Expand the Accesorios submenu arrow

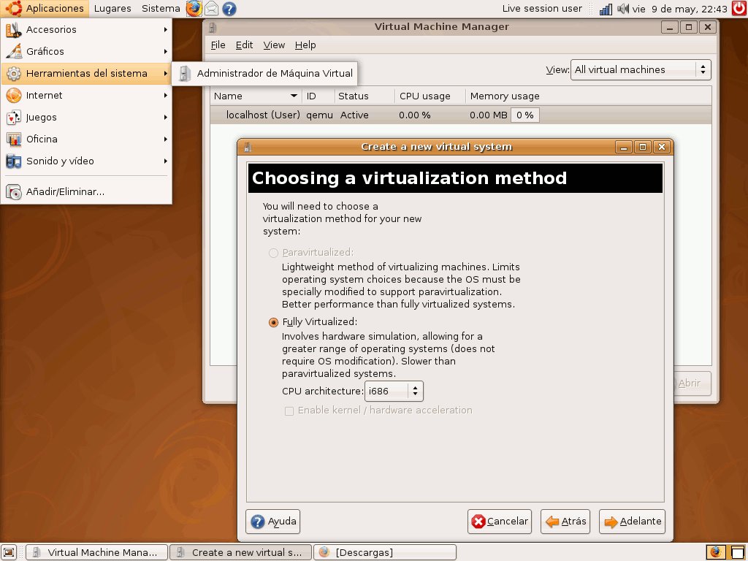click(x=165, y=29)
